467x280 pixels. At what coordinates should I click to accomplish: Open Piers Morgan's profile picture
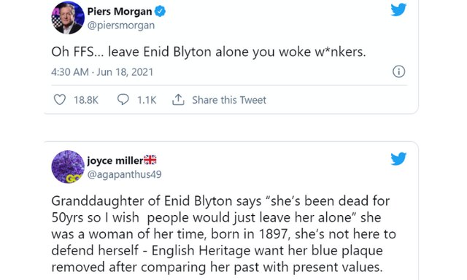click(68, 17)
